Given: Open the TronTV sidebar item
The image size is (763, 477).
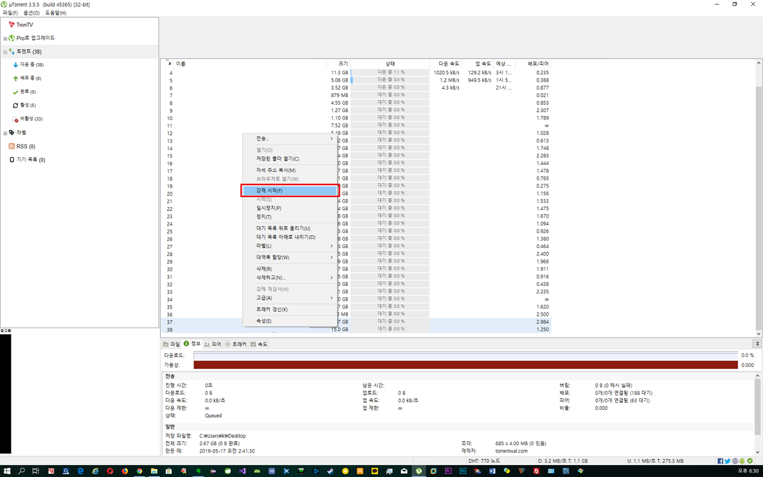Looking at the screenshot, I should (x=21, y=25).
